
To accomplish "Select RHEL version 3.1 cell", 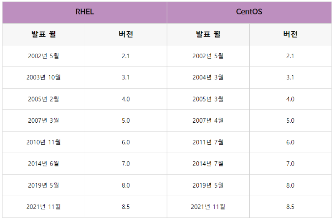I will (126, 77).
